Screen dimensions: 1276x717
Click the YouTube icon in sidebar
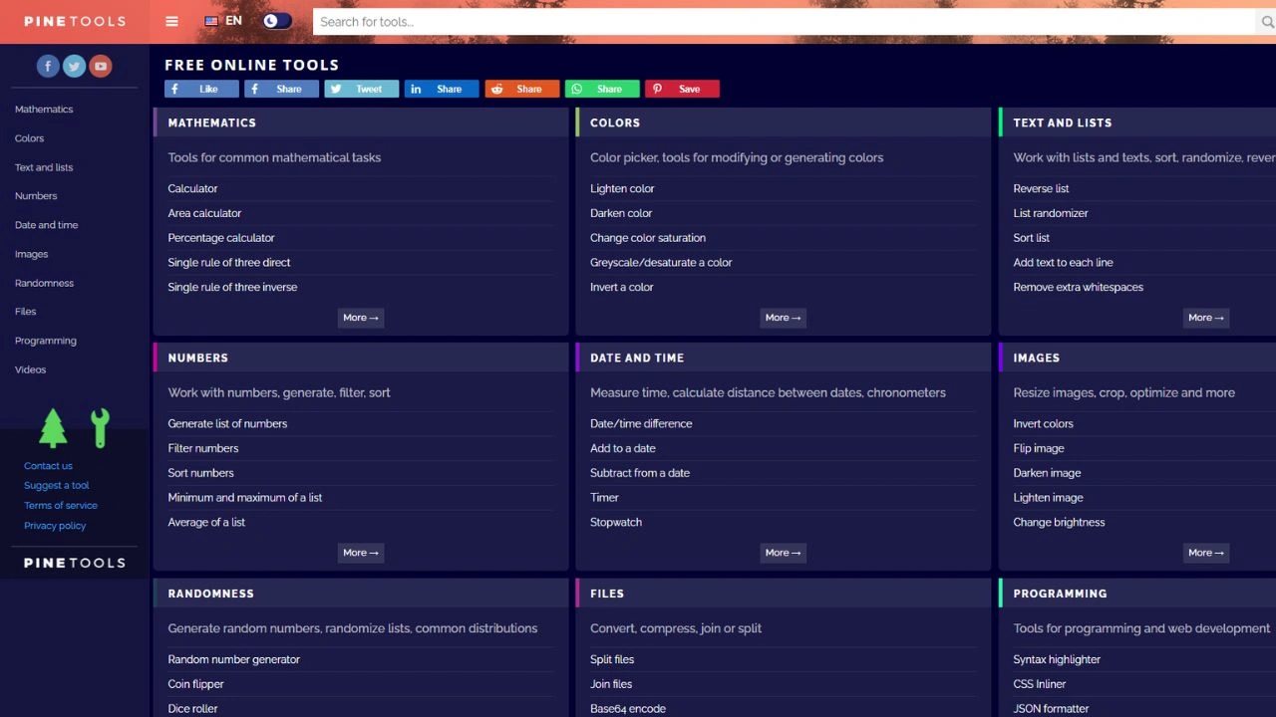coord(100,67)
